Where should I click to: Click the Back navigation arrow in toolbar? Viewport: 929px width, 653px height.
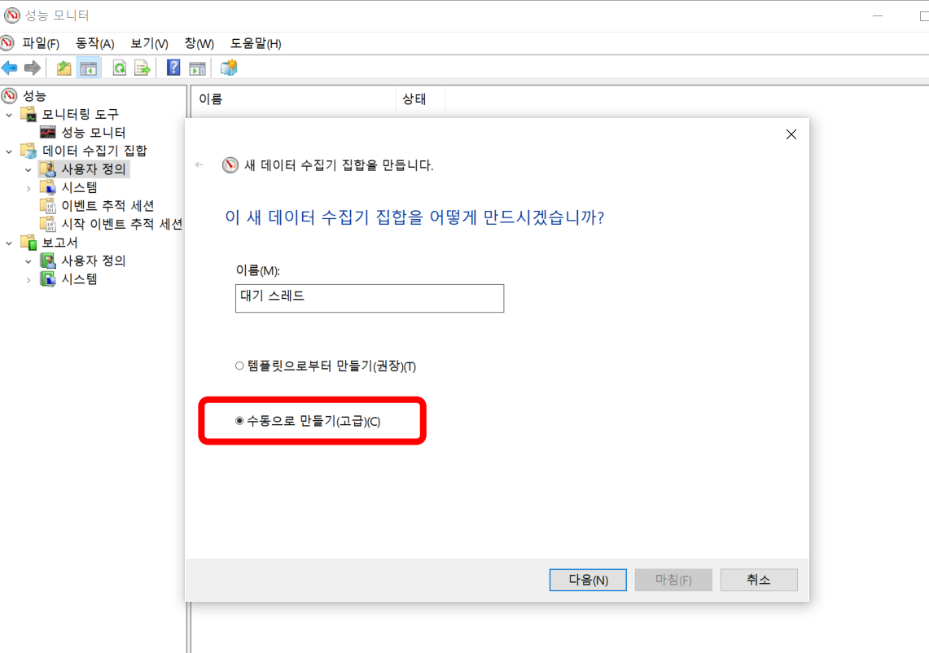pos(10,68)
